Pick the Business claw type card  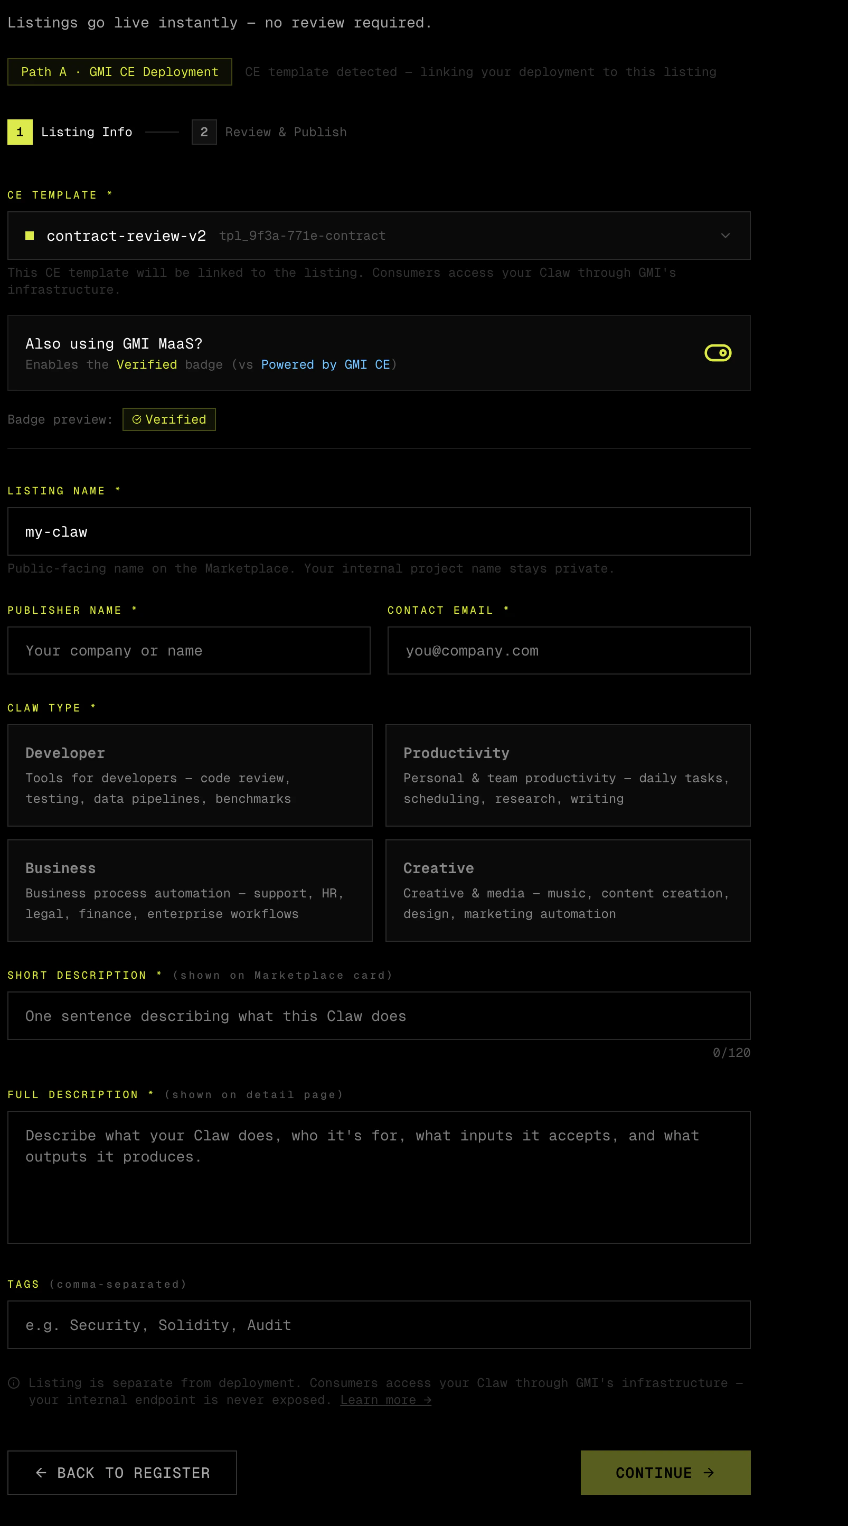[190, 891]
